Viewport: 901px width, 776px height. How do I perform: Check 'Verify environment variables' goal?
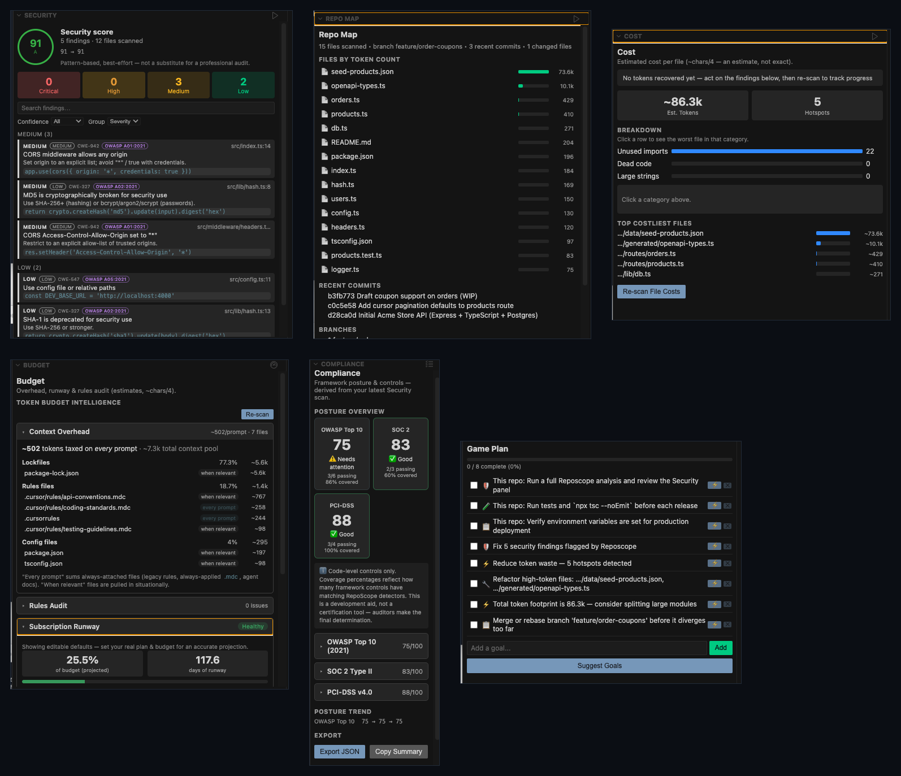tap(474, 526)
